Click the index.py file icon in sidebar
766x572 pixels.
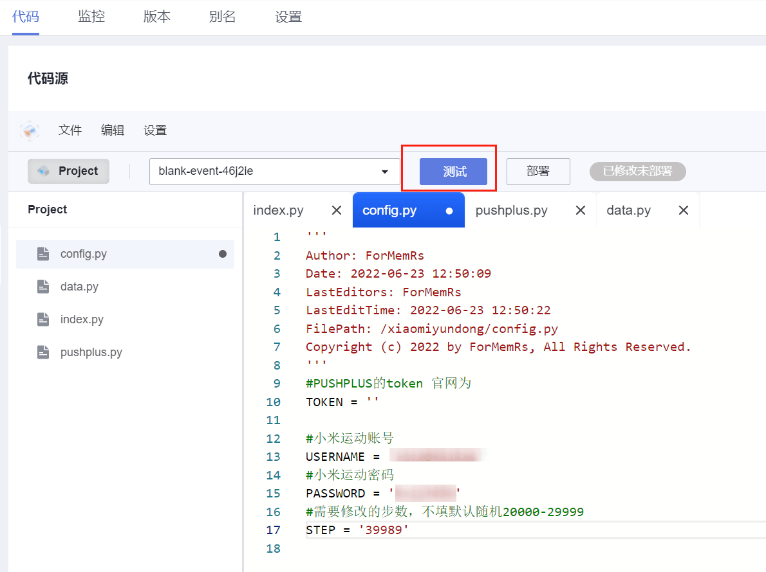pyautogui.click(x=43, y=319)
